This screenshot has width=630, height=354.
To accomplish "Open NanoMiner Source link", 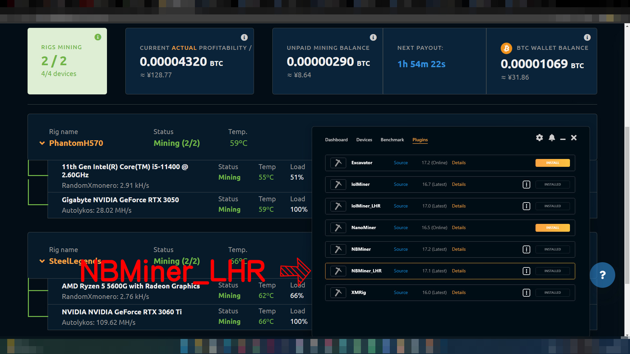I will [x=401, y=228].
